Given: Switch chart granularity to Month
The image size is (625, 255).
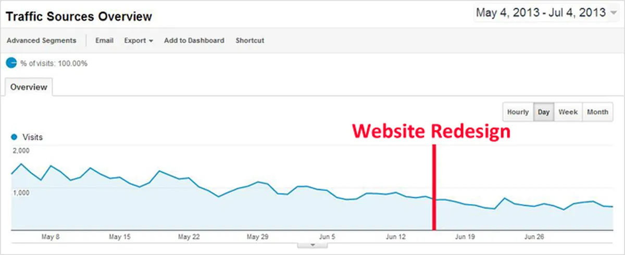Looking at the screenshot, I should tap(598, 112).
